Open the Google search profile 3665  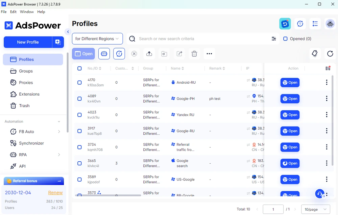coord(290,163)
